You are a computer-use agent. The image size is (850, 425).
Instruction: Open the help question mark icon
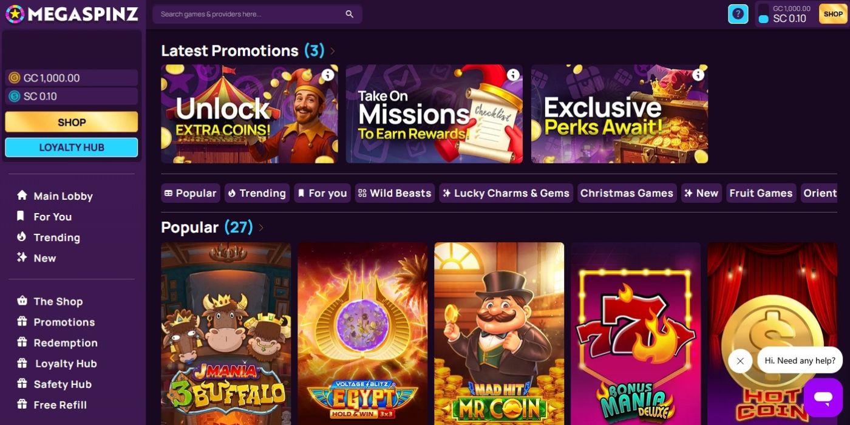click(738, 13)
